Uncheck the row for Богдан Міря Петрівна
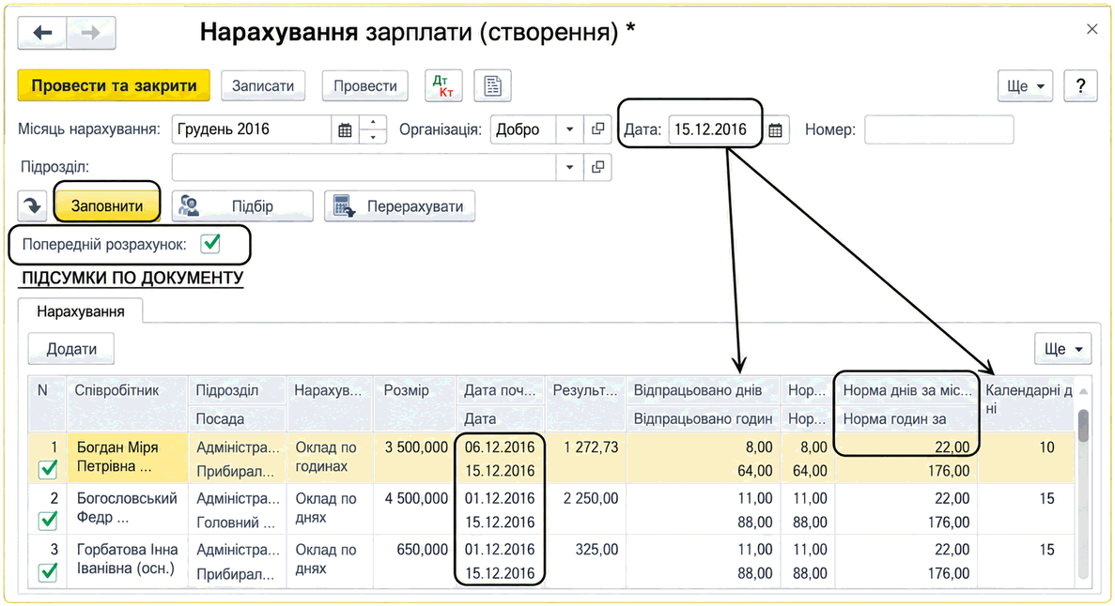This screenshot has width=1115, height=606. click(48, 470)
